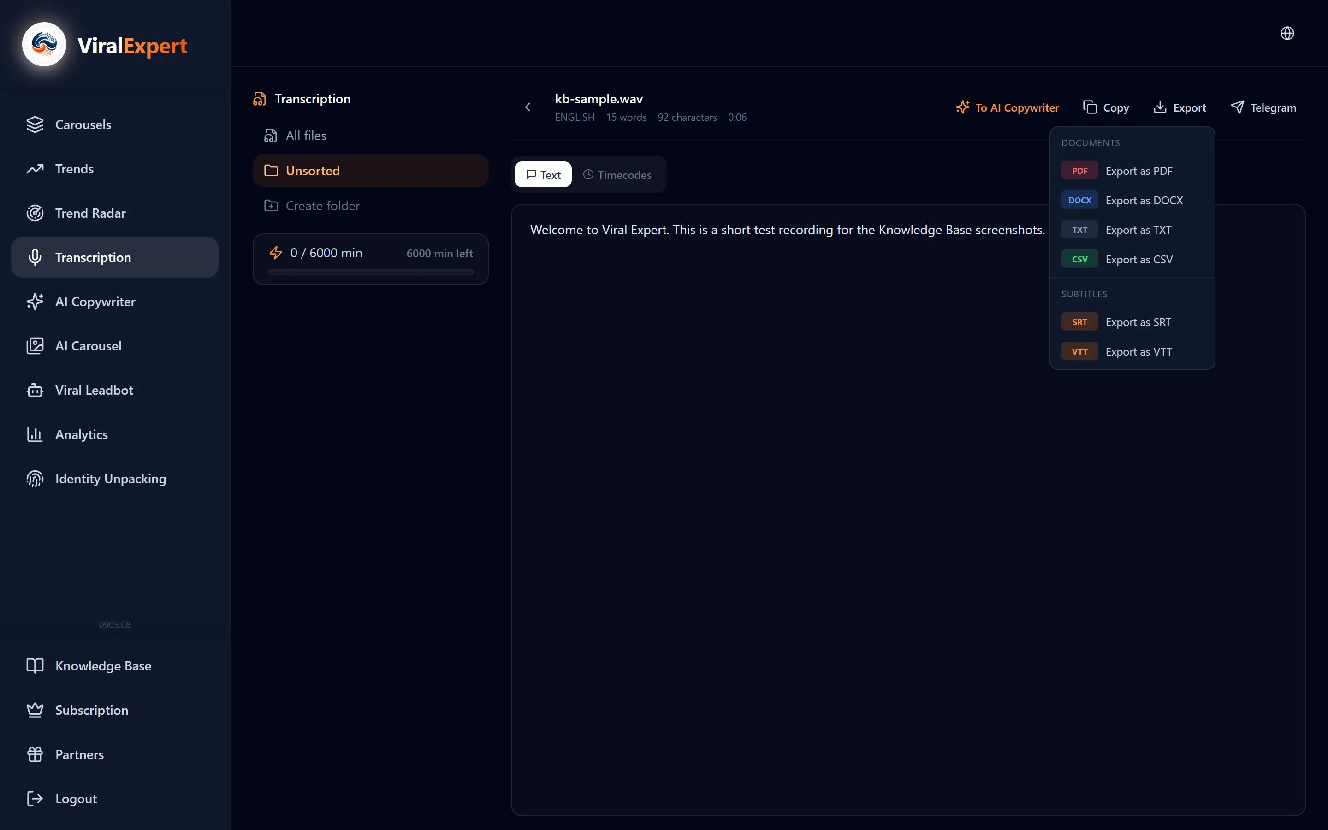Screen dimensions: 1328x830
Task: Switch to the Timecodes tab
Action: tap(617, 175)
